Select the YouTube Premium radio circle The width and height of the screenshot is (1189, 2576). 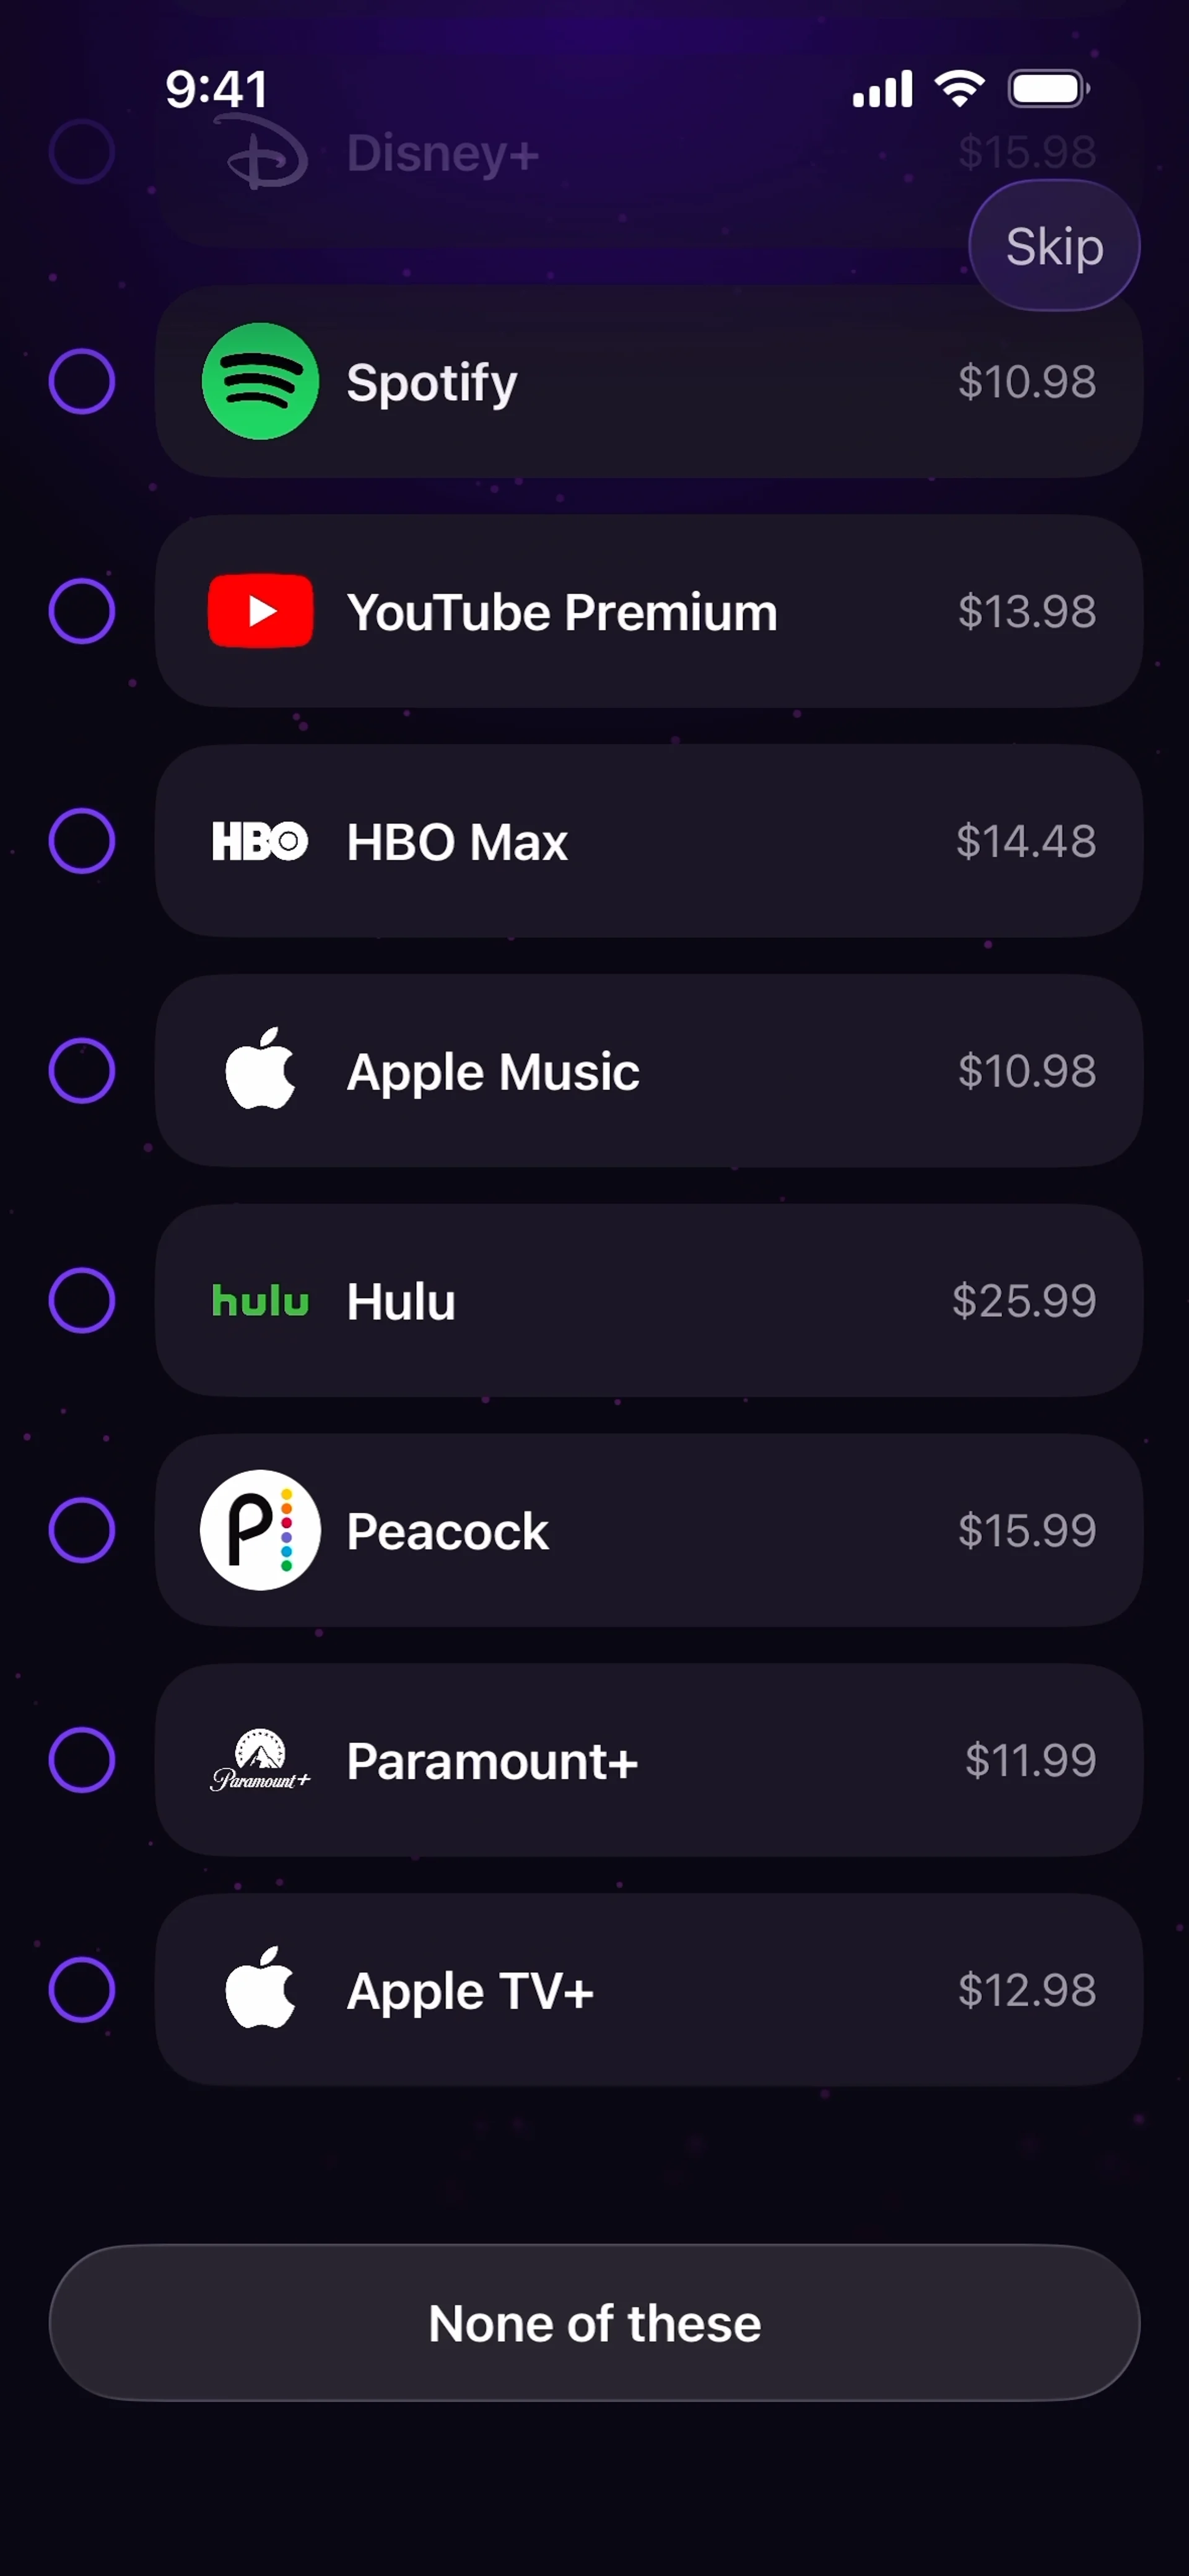click(x=82, y=611)
